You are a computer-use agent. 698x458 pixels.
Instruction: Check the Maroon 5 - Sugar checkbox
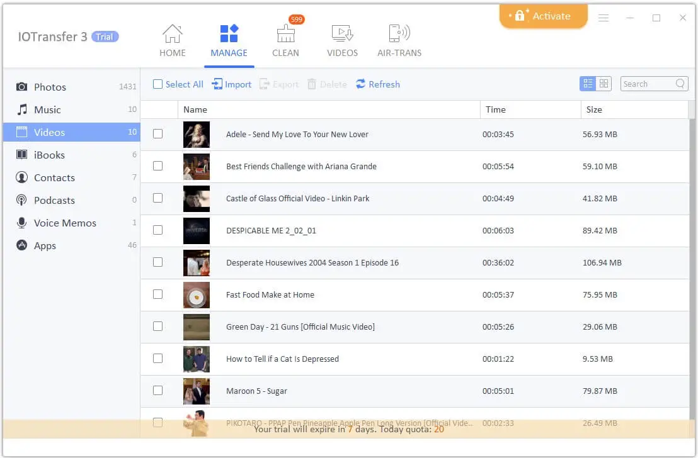157,391
